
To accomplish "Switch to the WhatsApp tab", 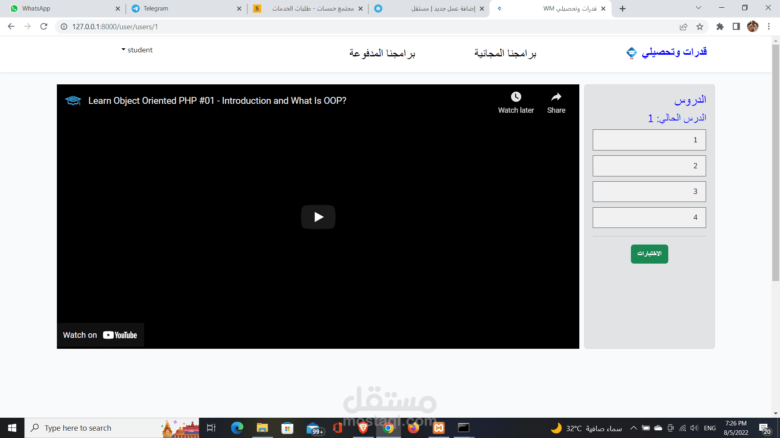I will (36, 9).
